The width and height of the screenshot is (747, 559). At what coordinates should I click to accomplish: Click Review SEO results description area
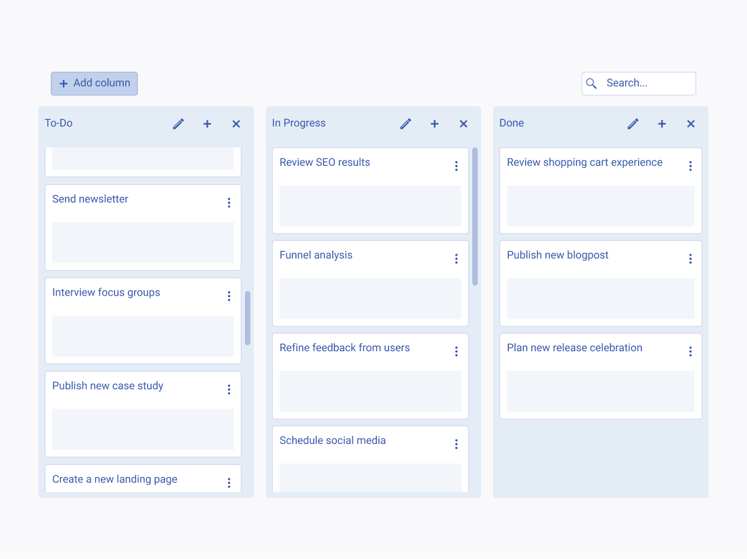click(x=370, y=206)
